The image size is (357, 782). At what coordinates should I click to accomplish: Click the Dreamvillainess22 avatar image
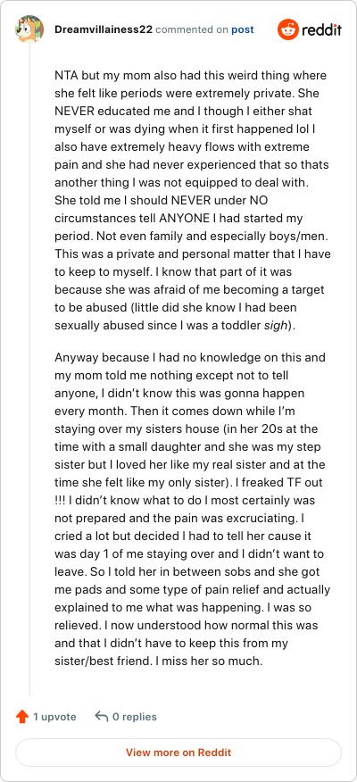30,29
